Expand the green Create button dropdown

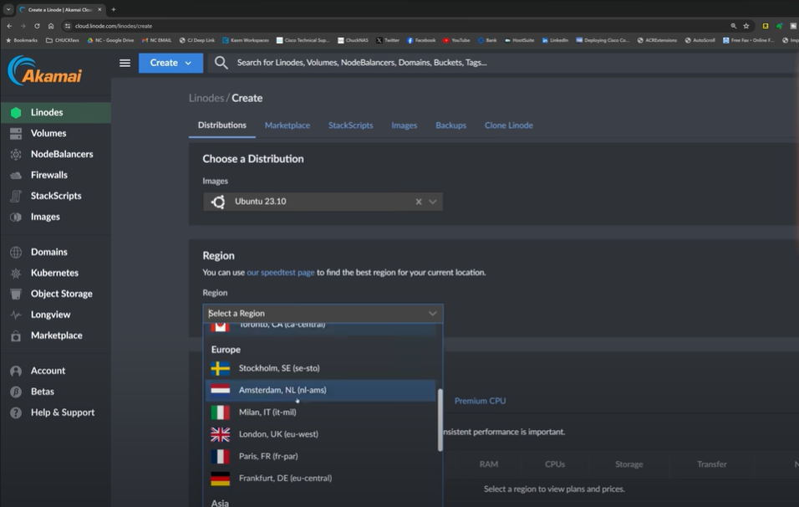(x=170, y=62)
